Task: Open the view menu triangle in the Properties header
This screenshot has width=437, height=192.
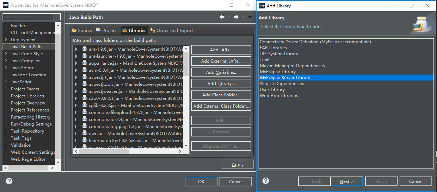Action: pyautogui.click(x=250, y=17)
